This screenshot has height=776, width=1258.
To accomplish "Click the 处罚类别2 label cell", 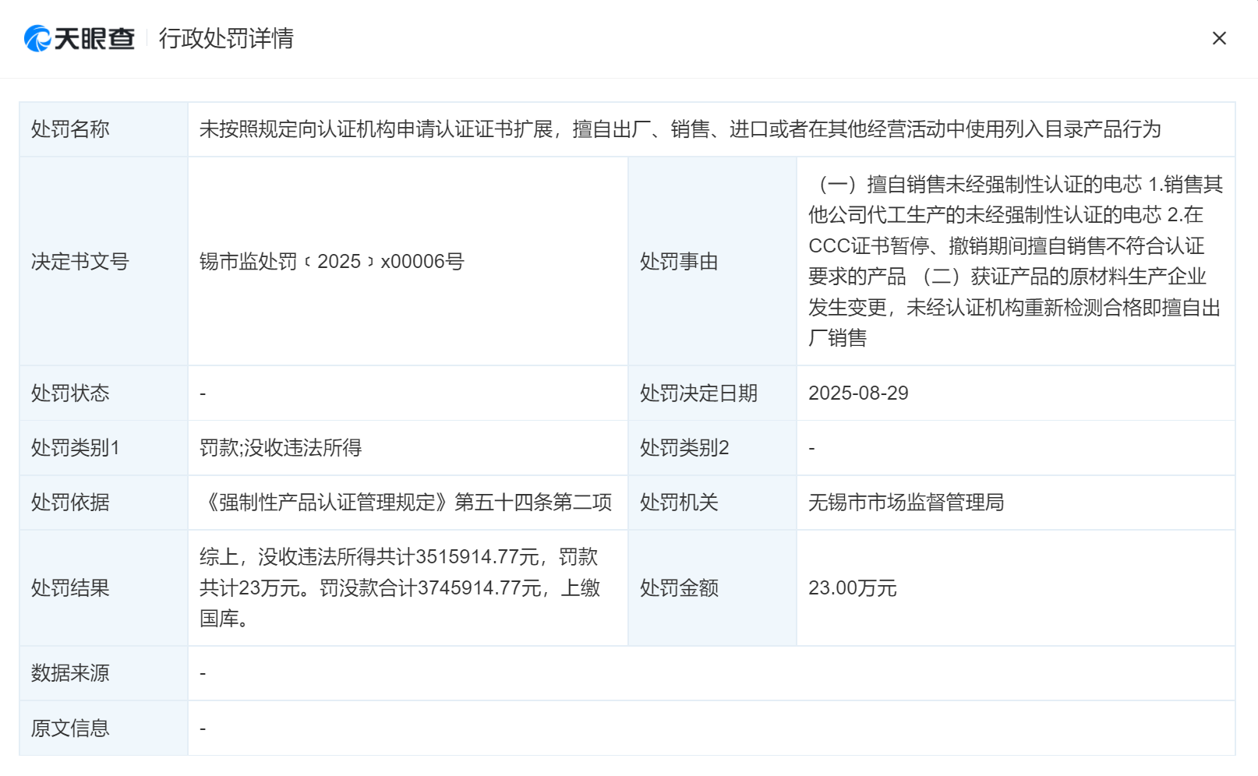I will [712, 448].
